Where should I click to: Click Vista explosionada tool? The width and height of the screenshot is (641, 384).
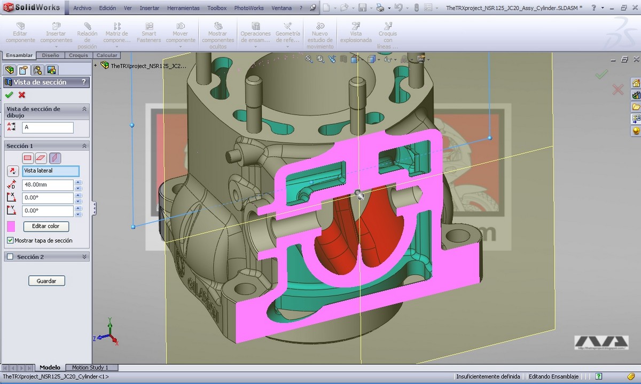[356, 33]
